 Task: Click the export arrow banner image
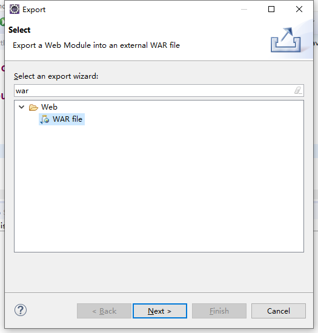286,40
